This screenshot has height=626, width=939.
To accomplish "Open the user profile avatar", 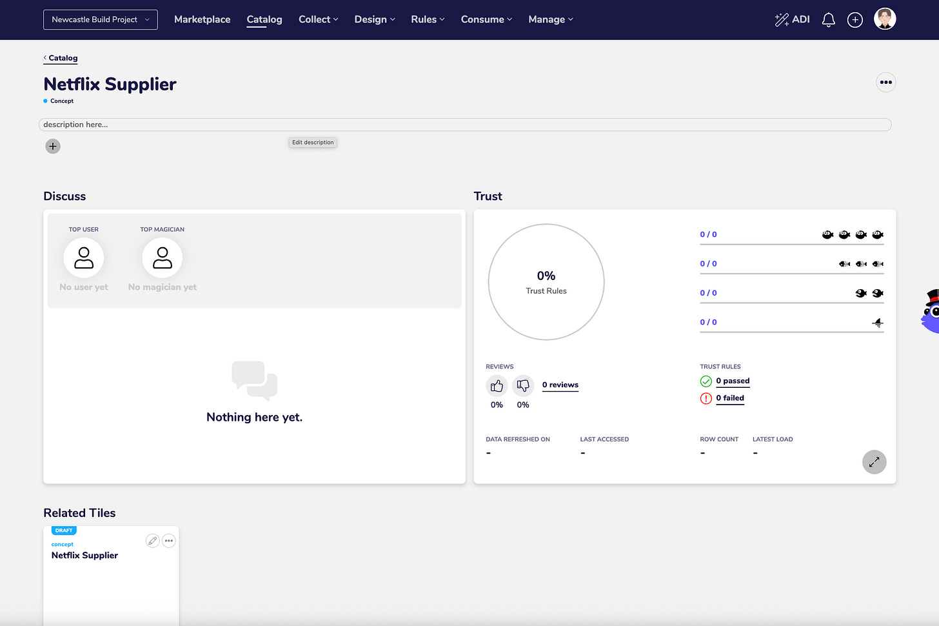I will click(x=885, y=19).
